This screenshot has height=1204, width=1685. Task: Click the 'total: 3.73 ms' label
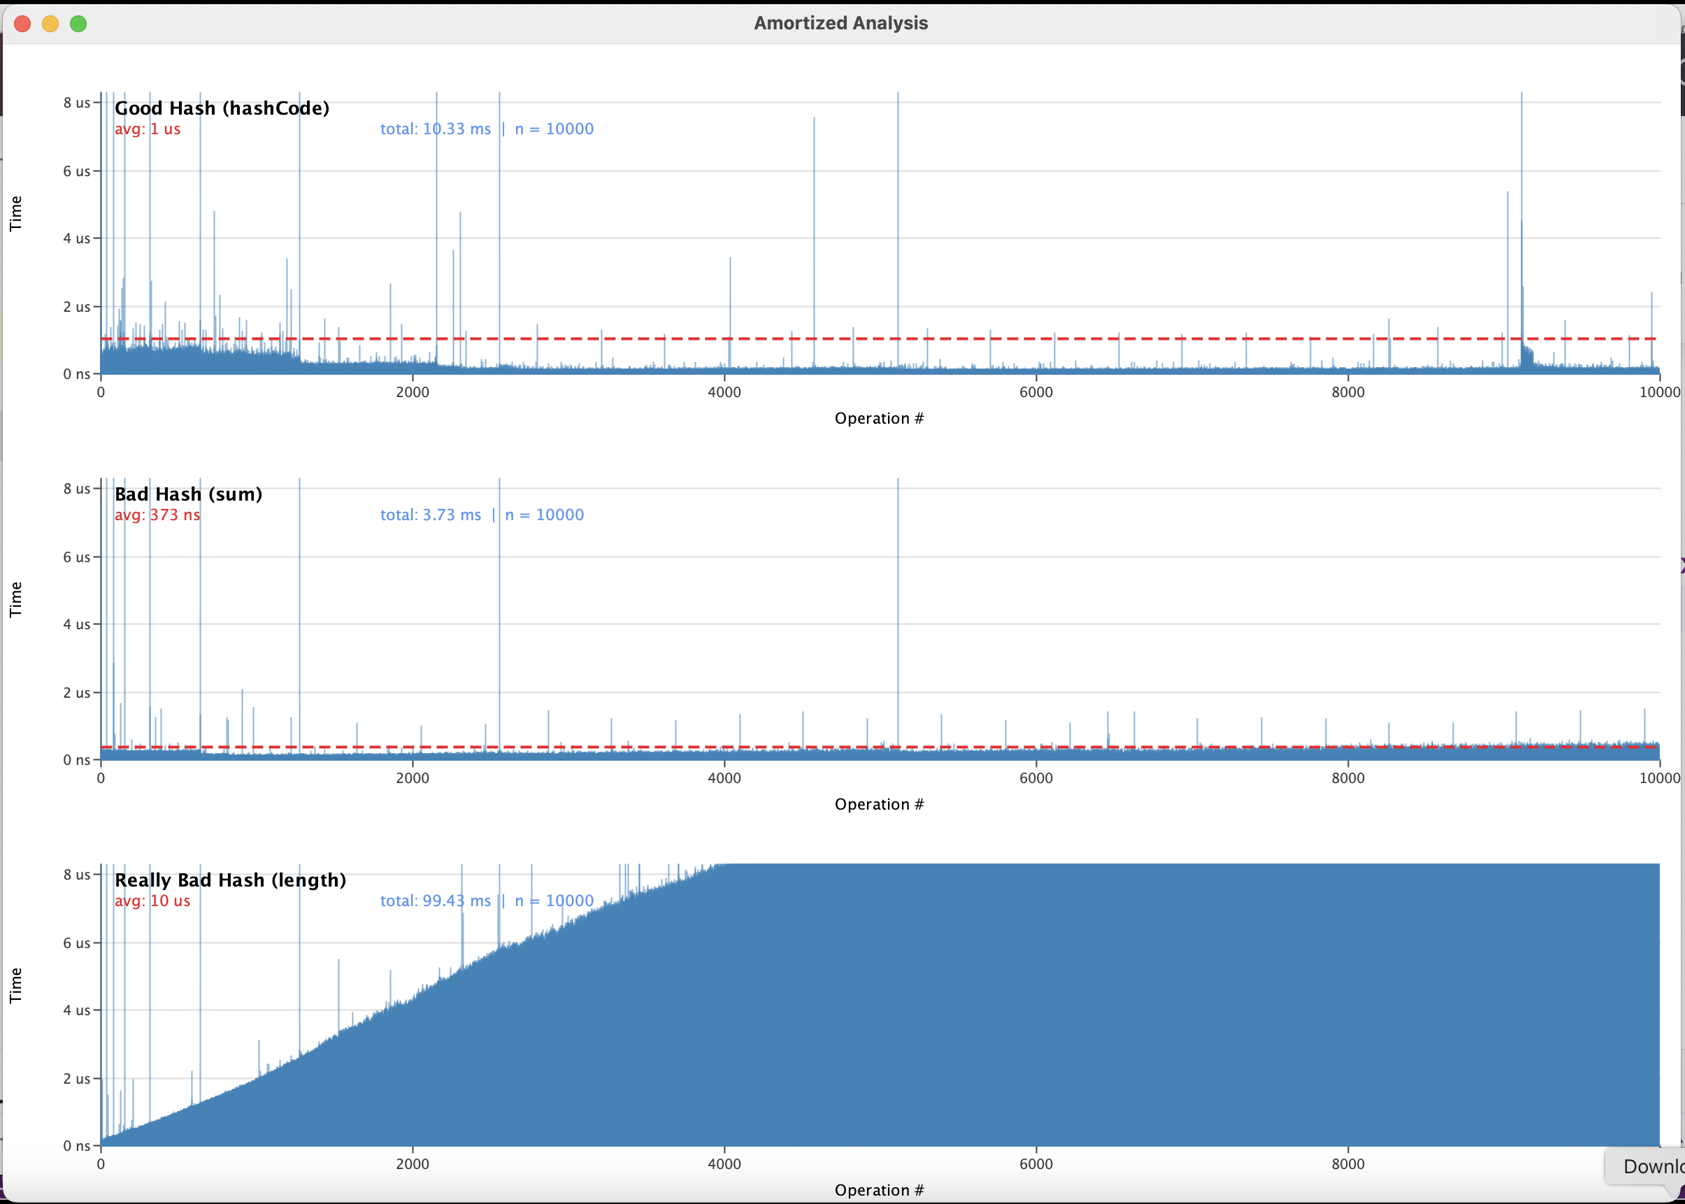(430, 515)
